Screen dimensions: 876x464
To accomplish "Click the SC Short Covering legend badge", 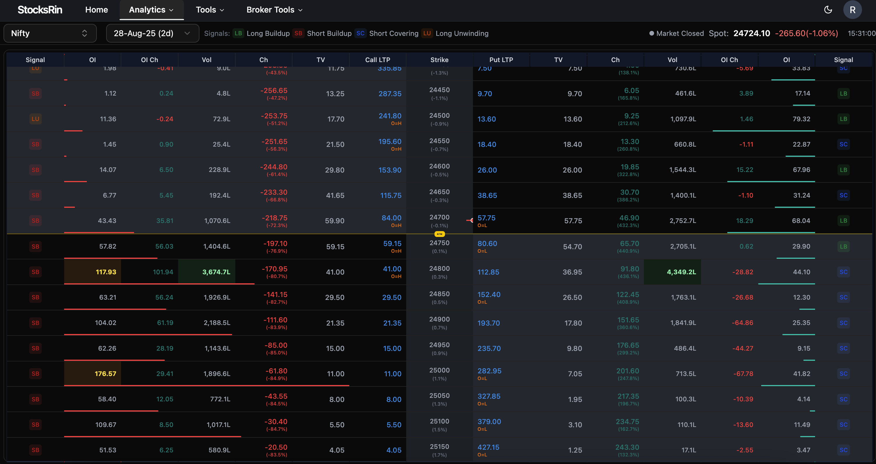I will coord(360,33).
